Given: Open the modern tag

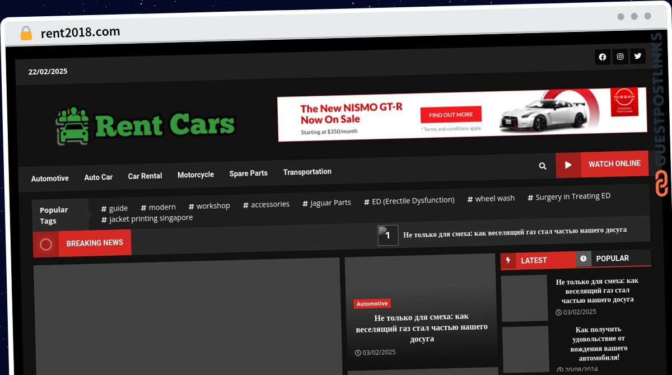Looking at the screenshot, I should [158, 207].
